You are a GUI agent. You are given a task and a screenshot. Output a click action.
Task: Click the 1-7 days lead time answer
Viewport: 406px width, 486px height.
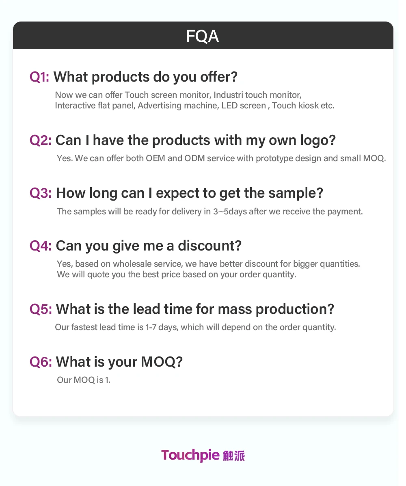coord(195,327)
